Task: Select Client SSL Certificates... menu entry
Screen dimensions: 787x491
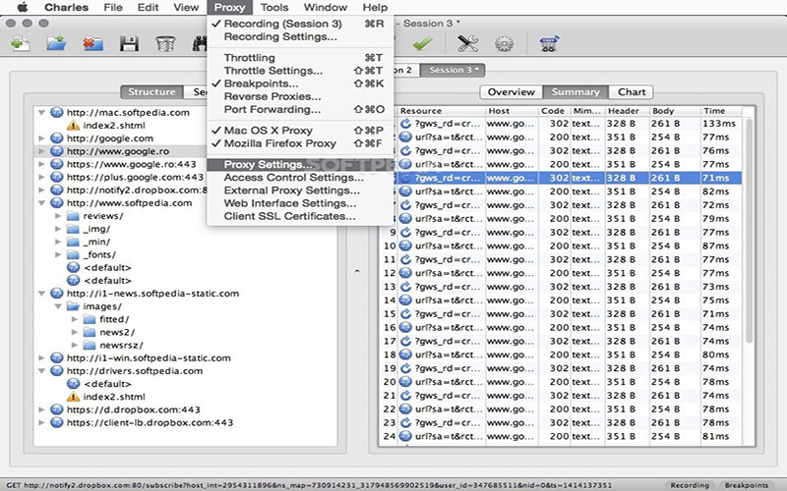Action: coord(300,216)
